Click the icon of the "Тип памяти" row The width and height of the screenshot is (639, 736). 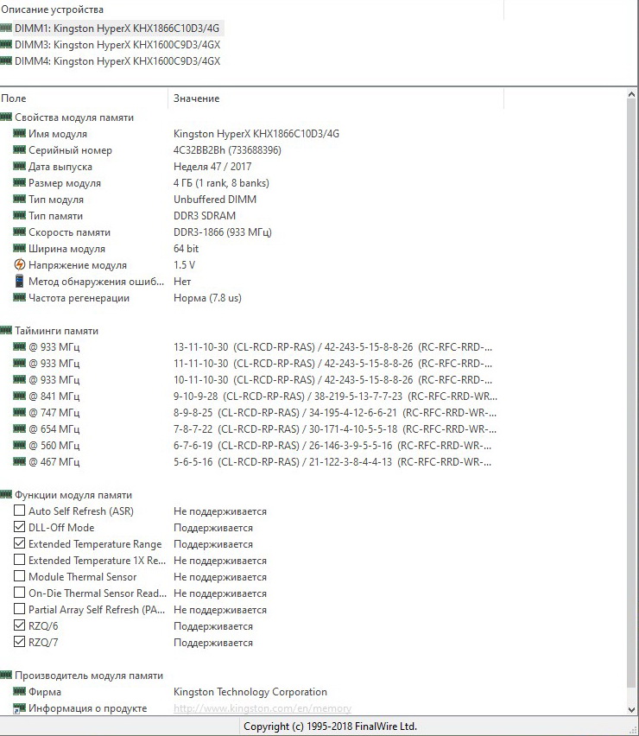point(19,215)
